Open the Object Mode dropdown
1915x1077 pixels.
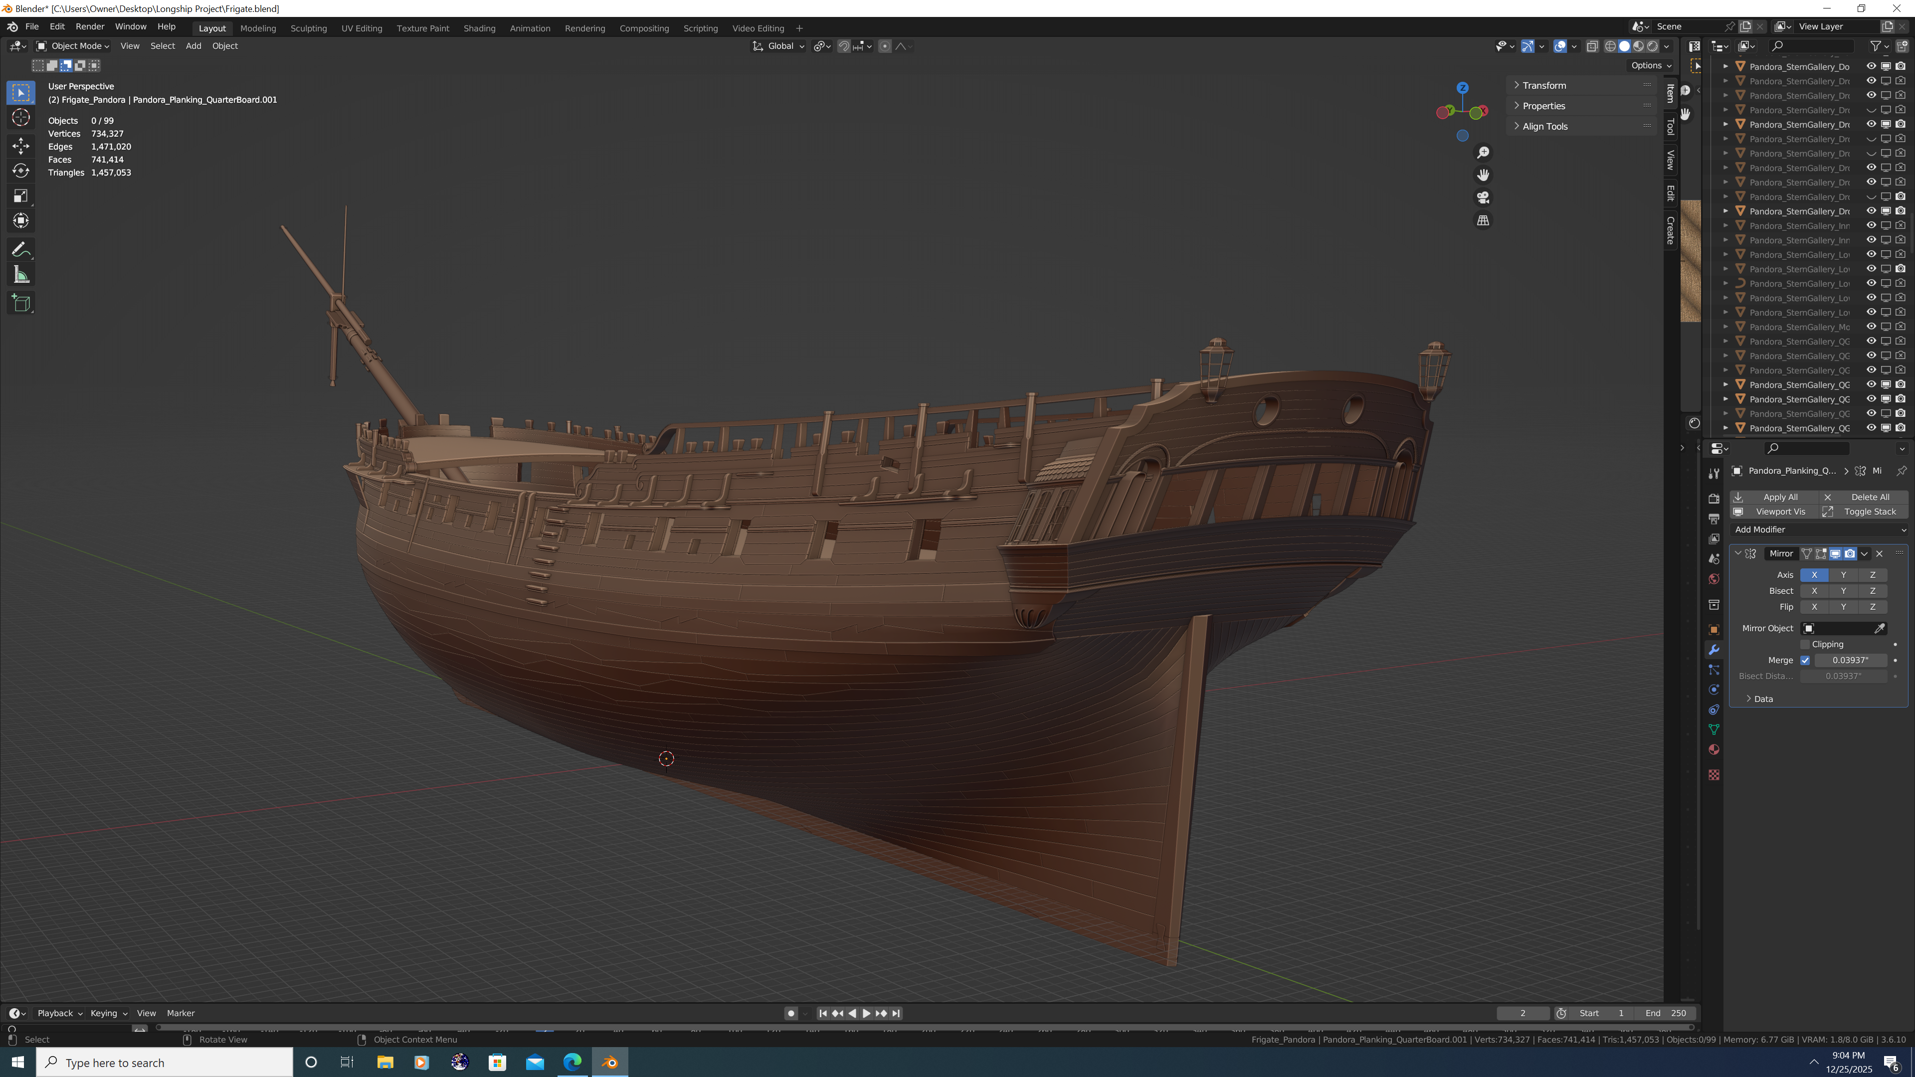click(74, 46)
